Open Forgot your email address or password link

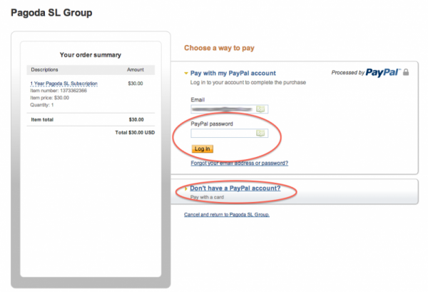tap(240, 163)
